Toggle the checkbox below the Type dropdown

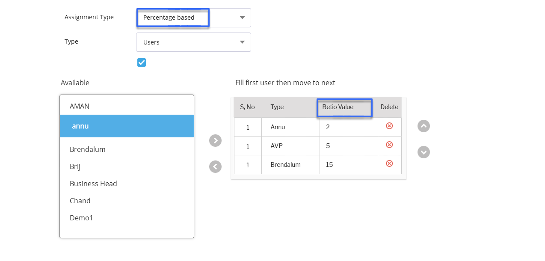click(142, 62)
